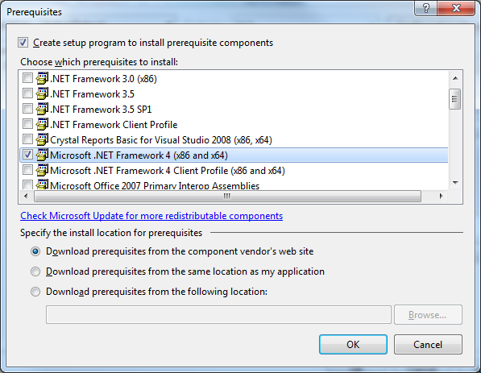The height and width of the screenshot is (373, 481).
Task: Click the Office 2007 Primary Interop Assemblies icon
Action: (x=42, y=184)
